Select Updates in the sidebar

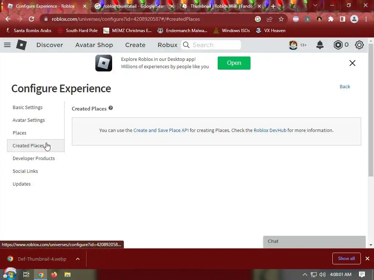[x=22, y=184]
